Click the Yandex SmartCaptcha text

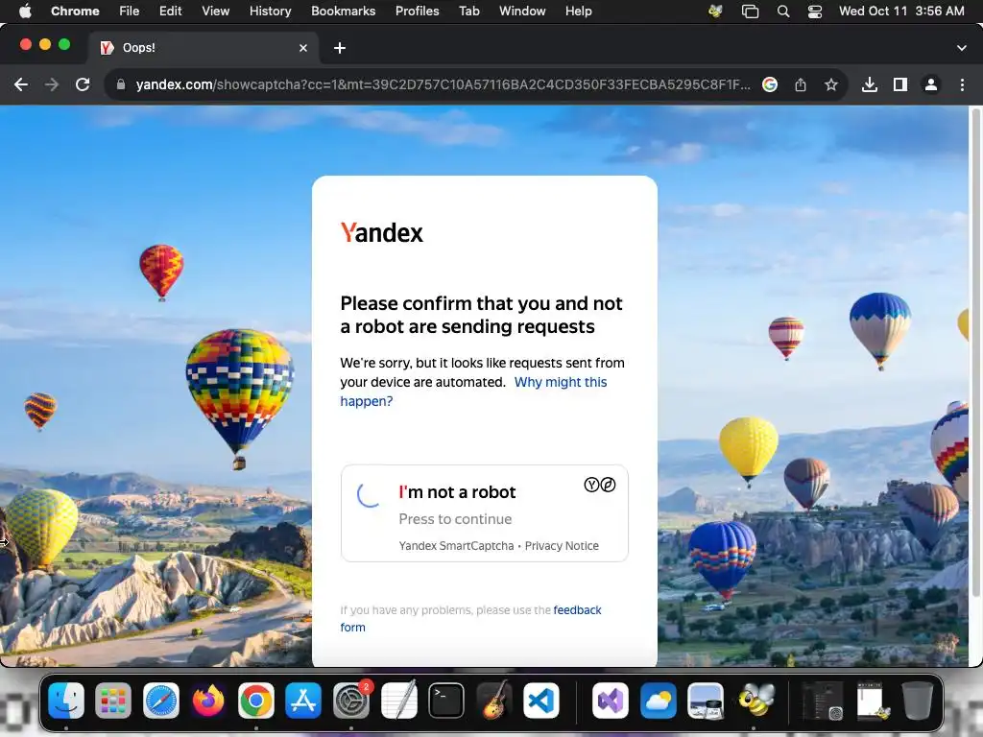[x=456, y=546]
